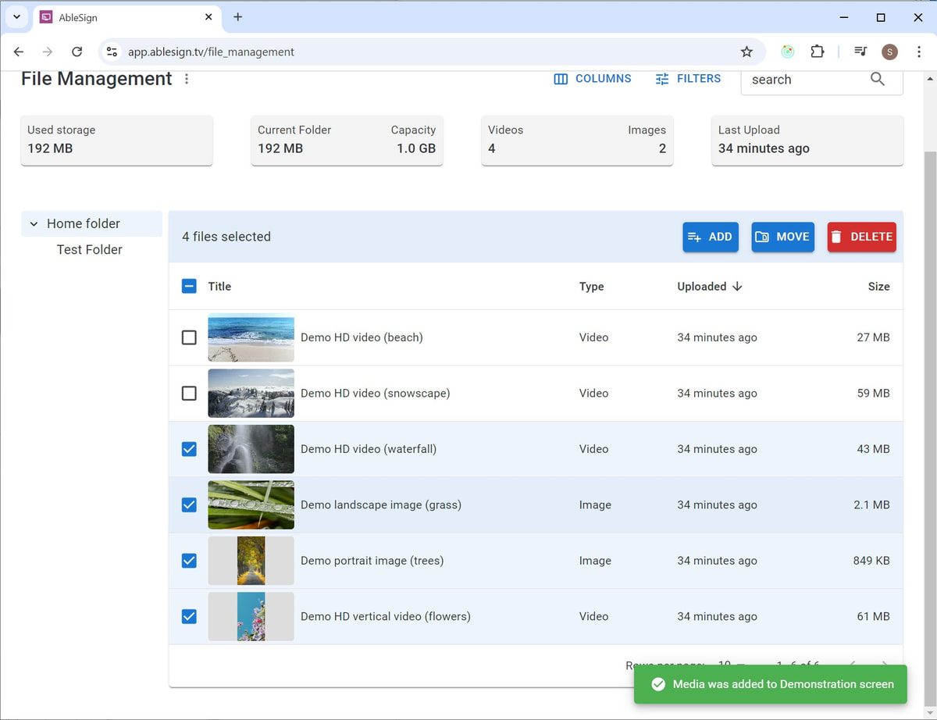Select Test Folder in sidebar
This screenshot has height=720, width=937.
pos(89,249)
